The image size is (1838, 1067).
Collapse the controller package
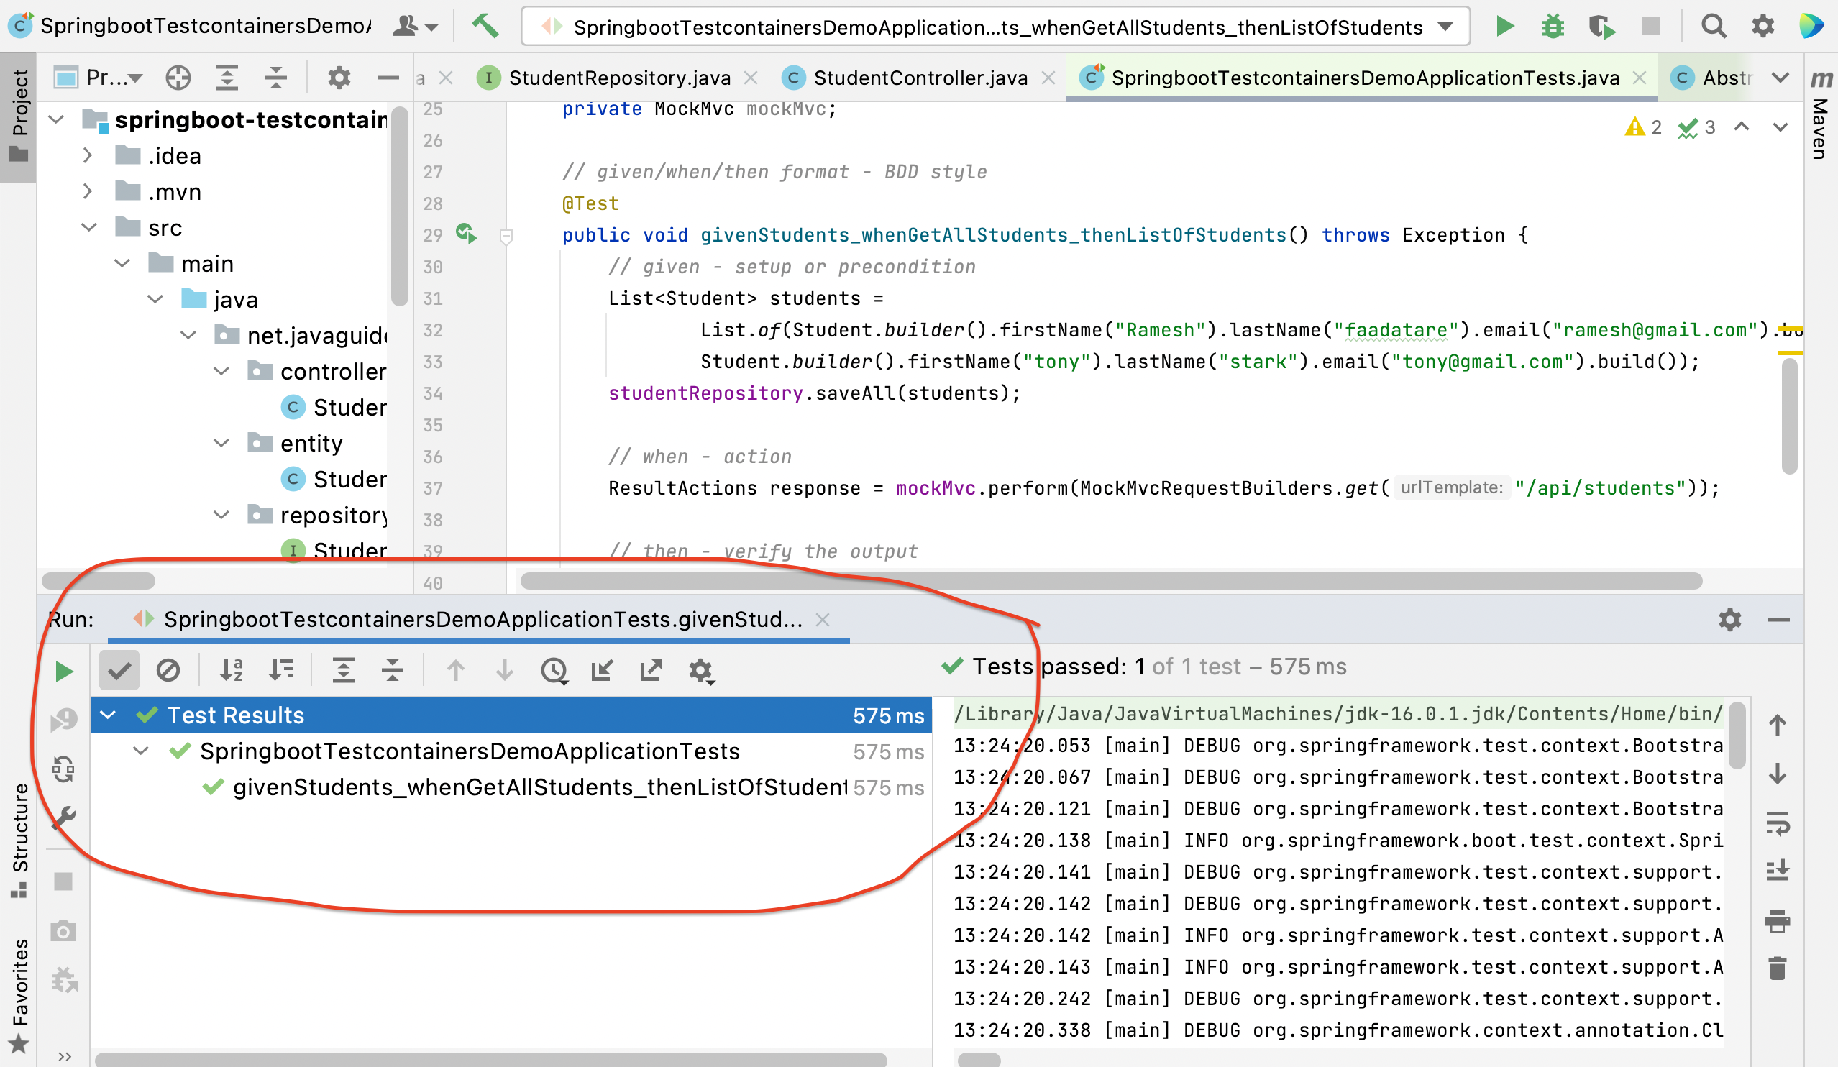coord(221,371)
